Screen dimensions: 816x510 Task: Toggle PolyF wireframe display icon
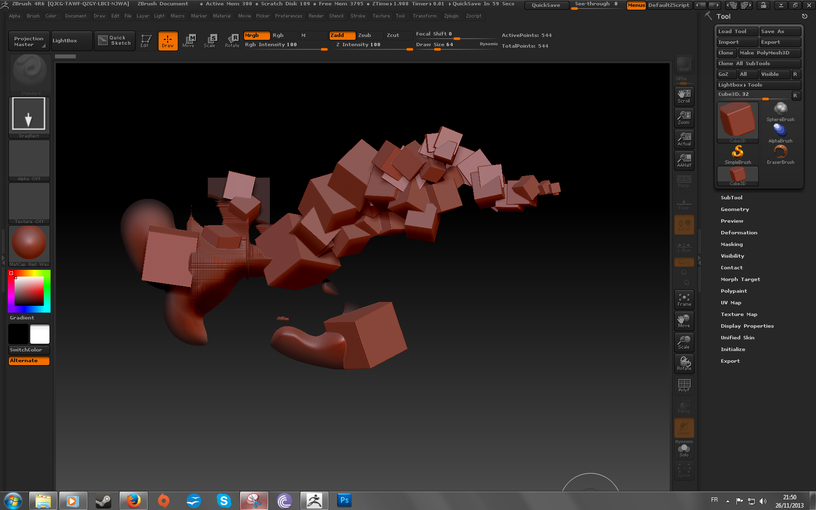684,385
